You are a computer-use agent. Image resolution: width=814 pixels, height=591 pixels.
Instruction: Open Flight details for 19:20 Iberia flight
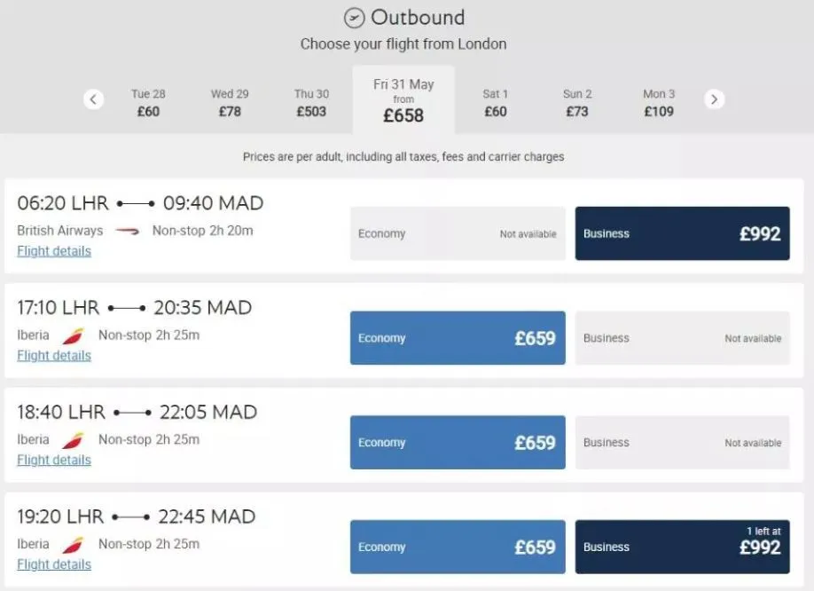click(x=54, y=564)
